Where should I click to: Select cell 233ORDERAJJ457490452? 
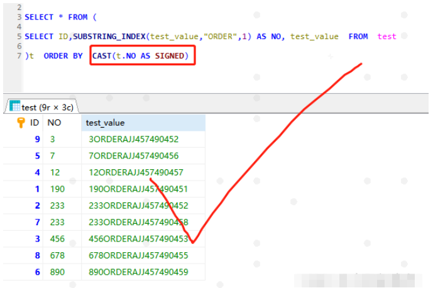[143, 206]
